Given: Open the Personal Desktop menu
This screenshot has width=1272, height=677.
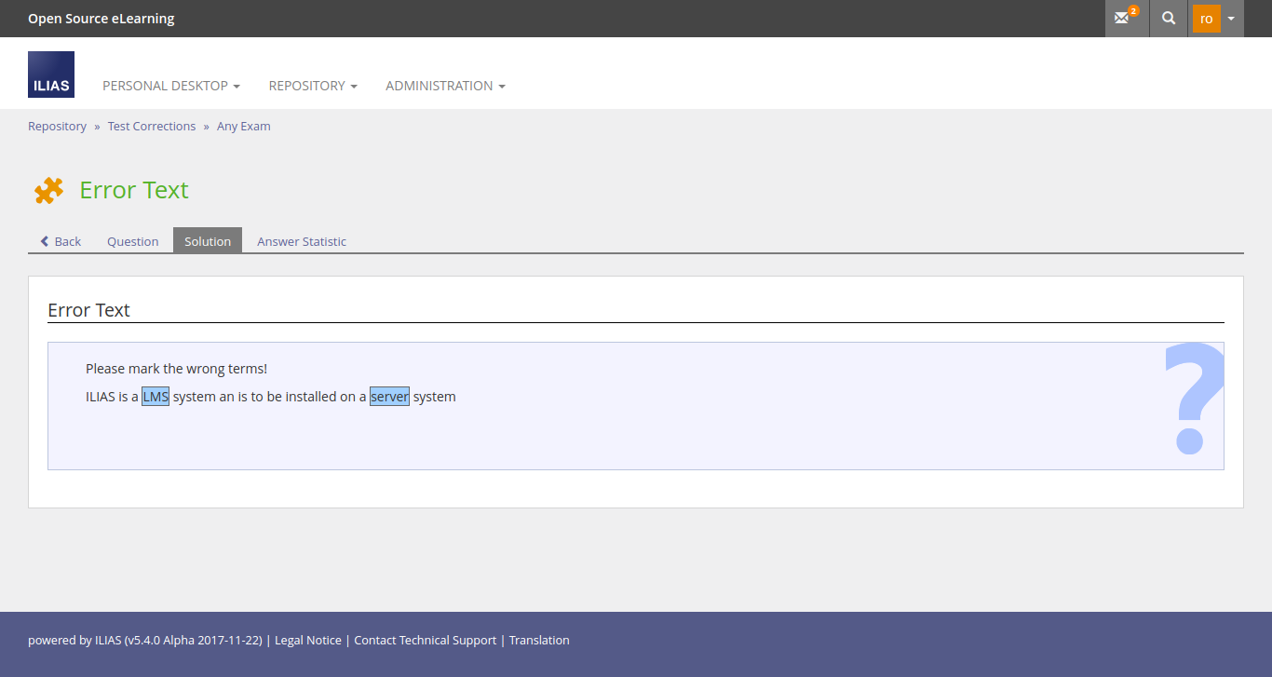Looking at the screenshot, I should (x=170, y=86).
